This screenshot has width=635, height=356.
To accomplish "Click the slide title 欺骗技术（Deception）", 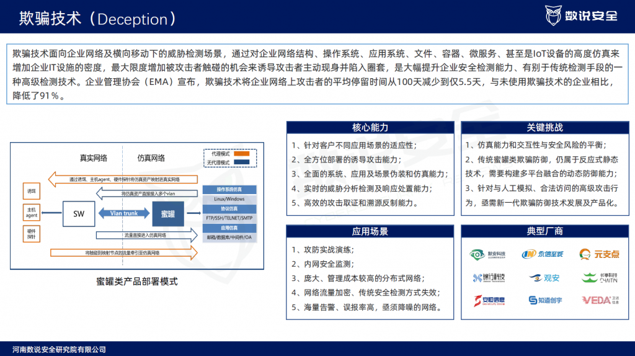I will click(97, 19).
